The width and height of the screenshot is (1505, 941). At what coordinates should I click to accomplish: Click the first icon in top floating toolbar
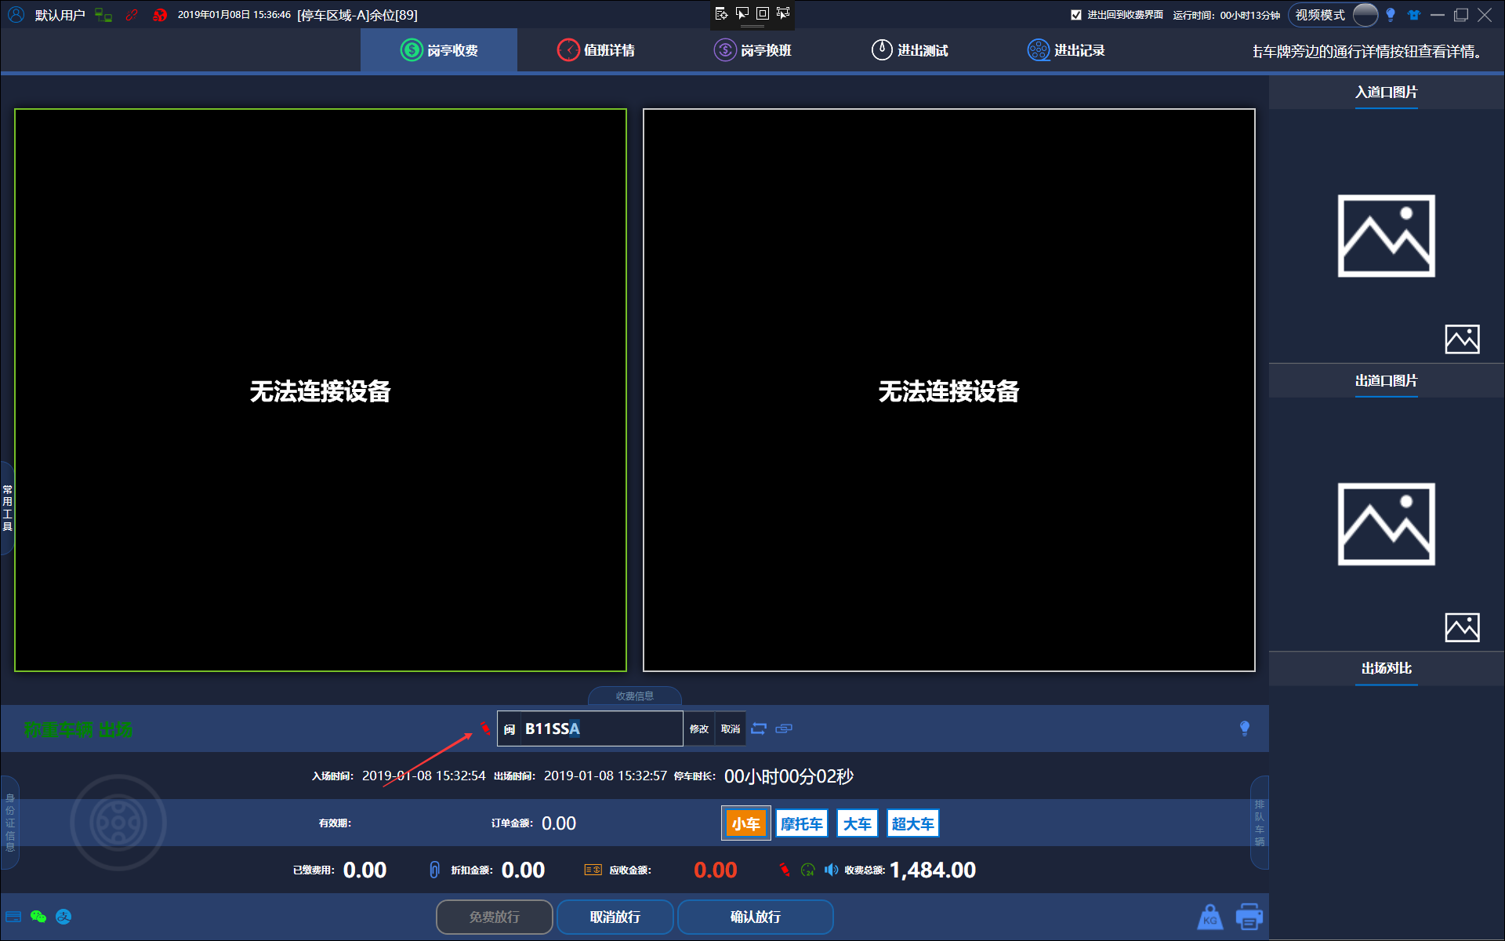pyautogui.click(x=721, y=13)
